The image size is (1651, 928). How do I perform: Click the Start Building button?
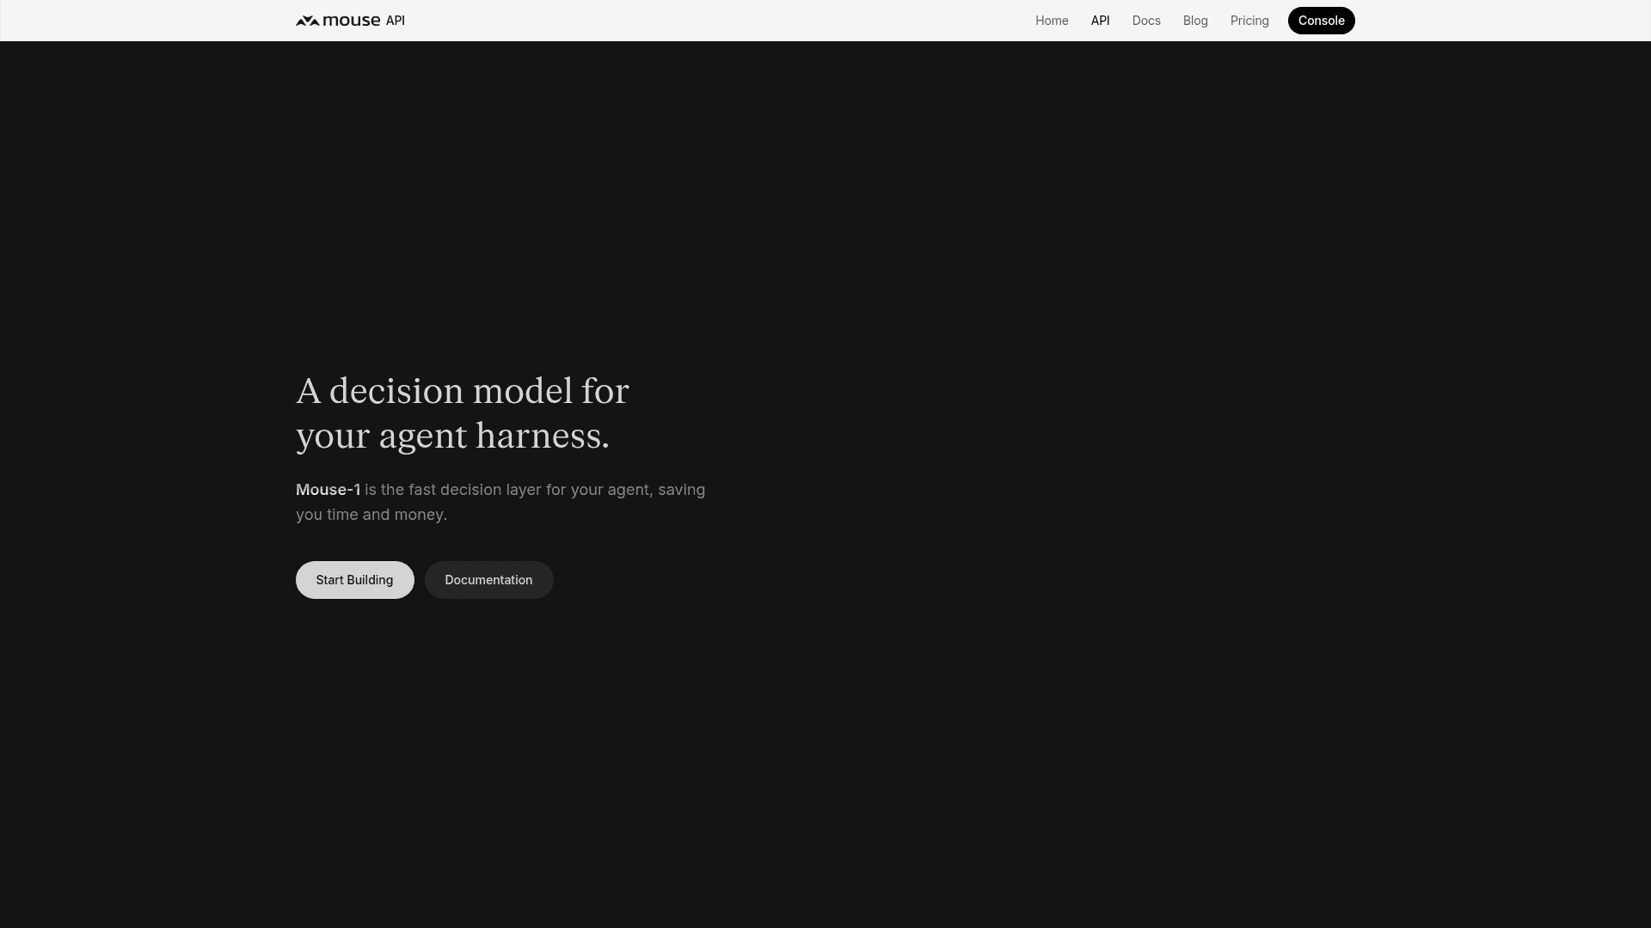point(354,580)
